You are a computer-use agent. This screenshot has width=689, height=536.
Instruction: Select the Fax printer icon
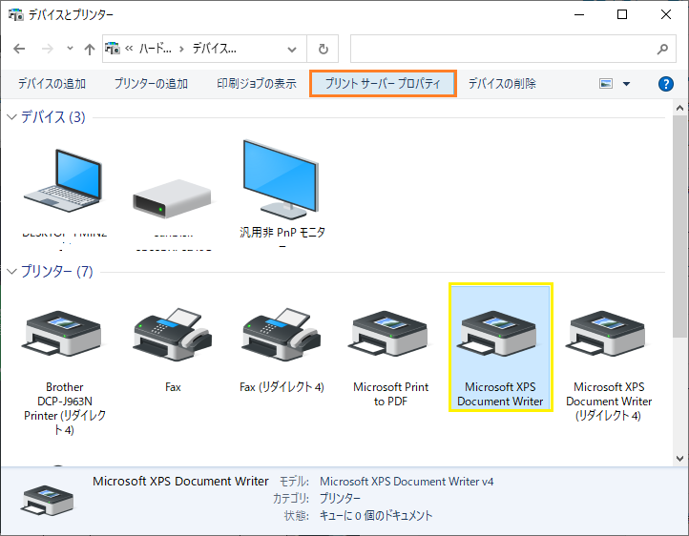(173, 334)
